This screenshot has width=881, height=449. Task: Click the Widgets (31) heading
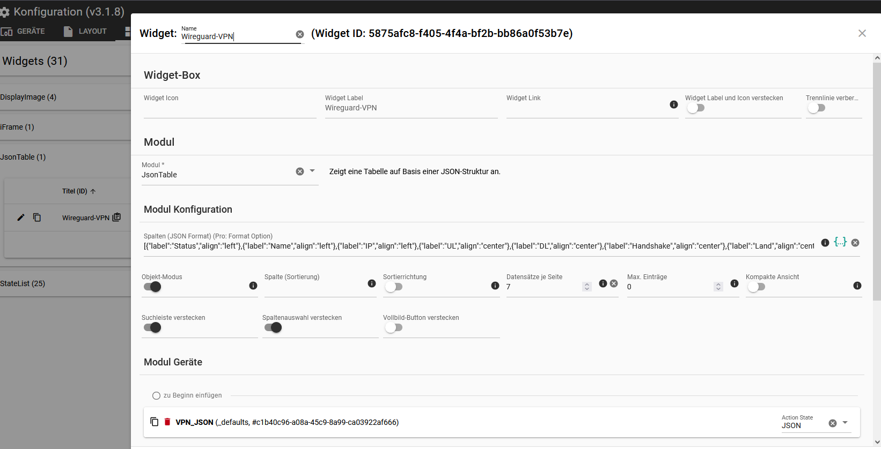coord(35,61)
